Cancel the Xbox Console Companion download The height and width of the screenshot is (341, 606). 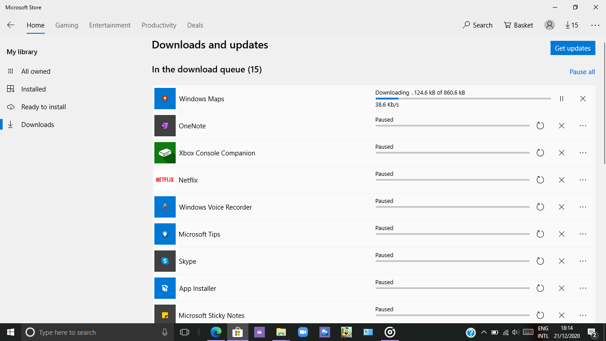(562, 153)
